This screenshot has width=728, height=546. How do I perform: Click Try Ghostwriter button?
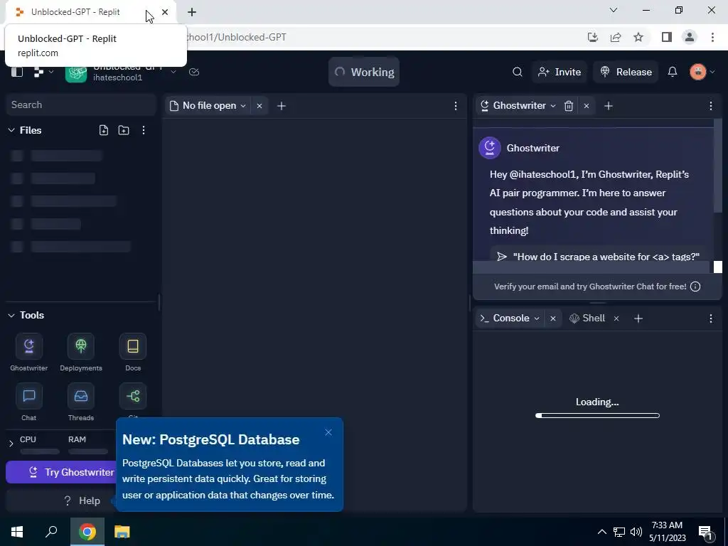pos(62,472)
